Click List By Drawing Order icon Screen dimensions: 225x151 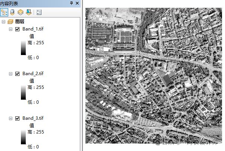[4, 12]
